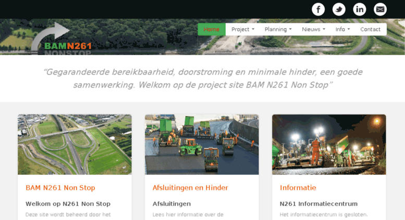Click text 'Het informatiecentrum is gesloten.'
405x220 pixels.
pos(324,215)
